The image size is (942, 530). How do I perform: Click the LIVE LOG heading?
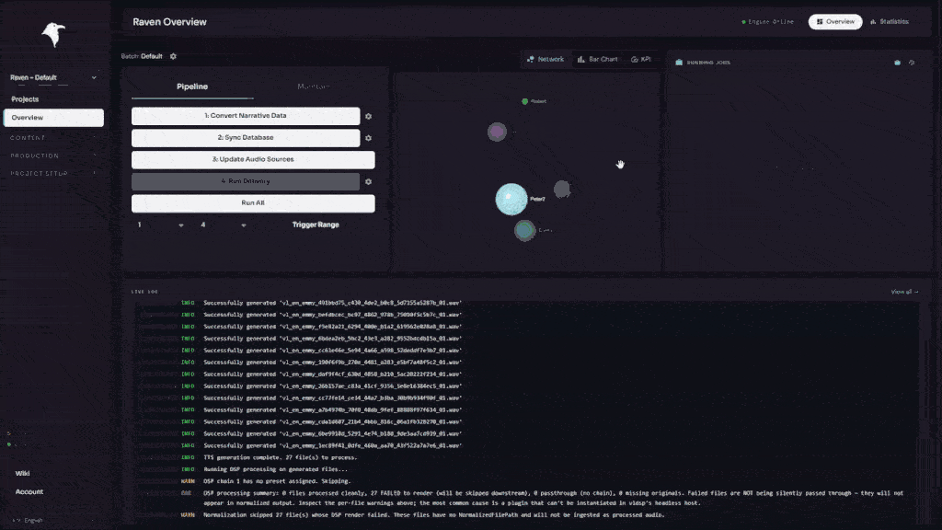tap(144, 292)
